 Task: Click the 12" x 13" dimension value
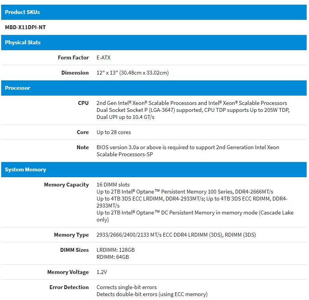[x=132, y=73]
